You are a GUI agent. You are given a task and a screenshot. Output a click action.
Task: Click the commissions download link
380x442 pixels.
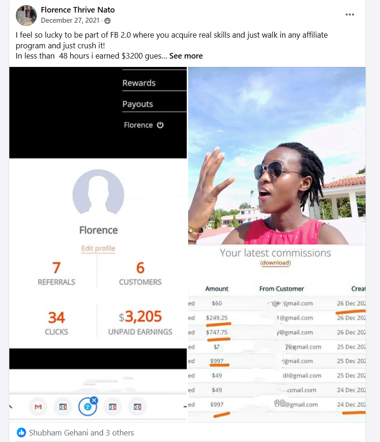pyautogui.click(x=276, y=263)
